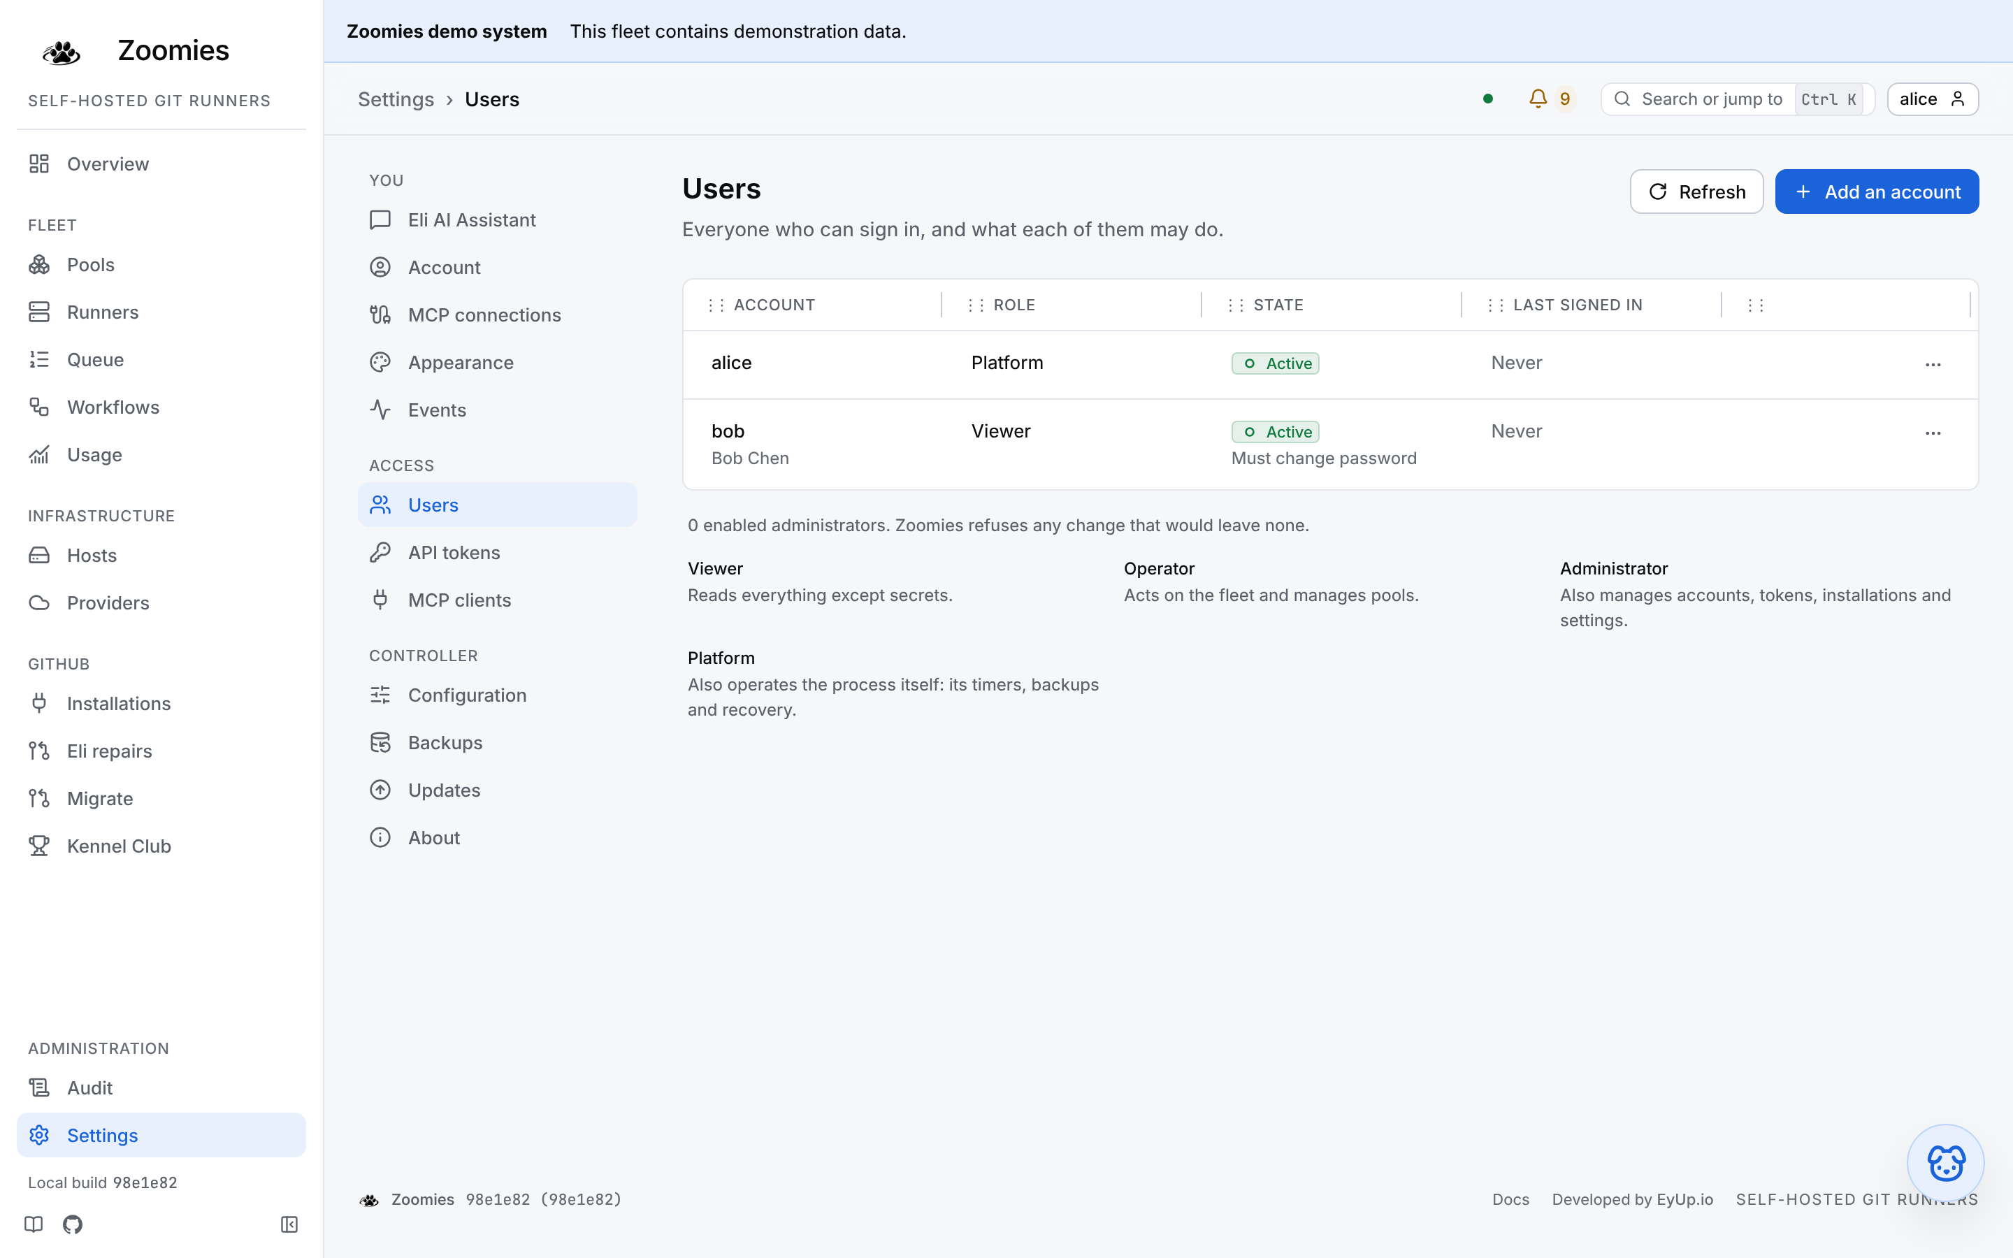Open GitHub Installations page
The height and width of the screenshot is (1258, 2013).
[x=161, y=703]
